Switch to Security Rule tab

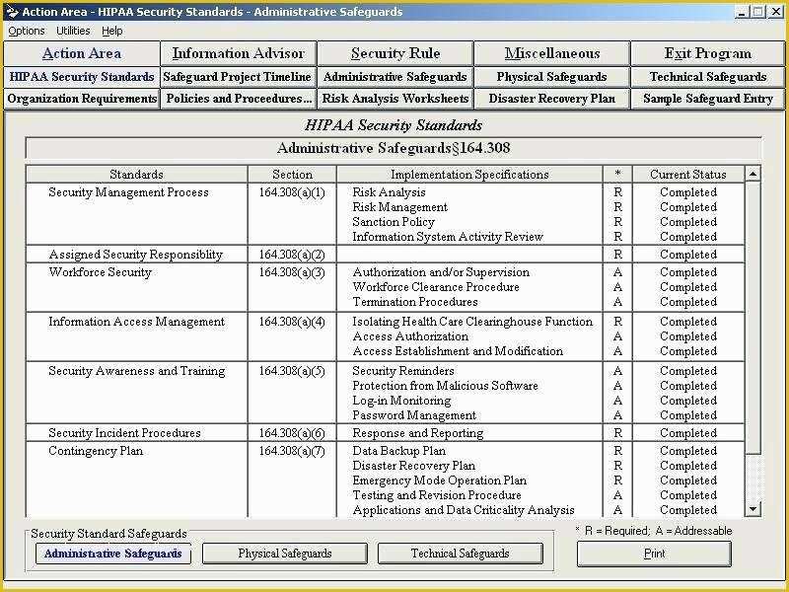pos(395,53)
